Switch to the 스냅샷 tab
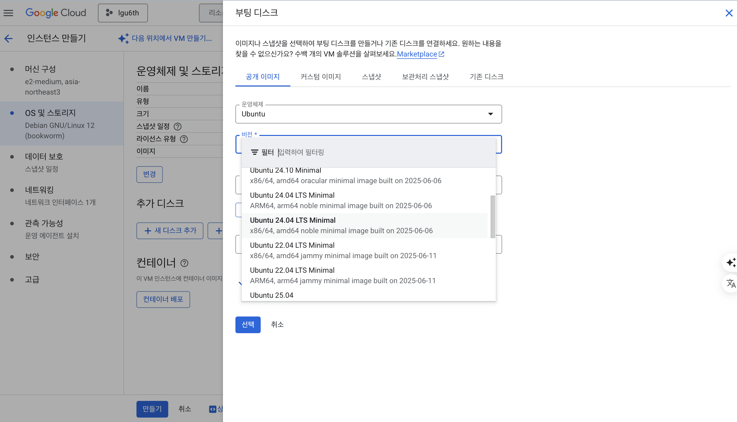 371,77
